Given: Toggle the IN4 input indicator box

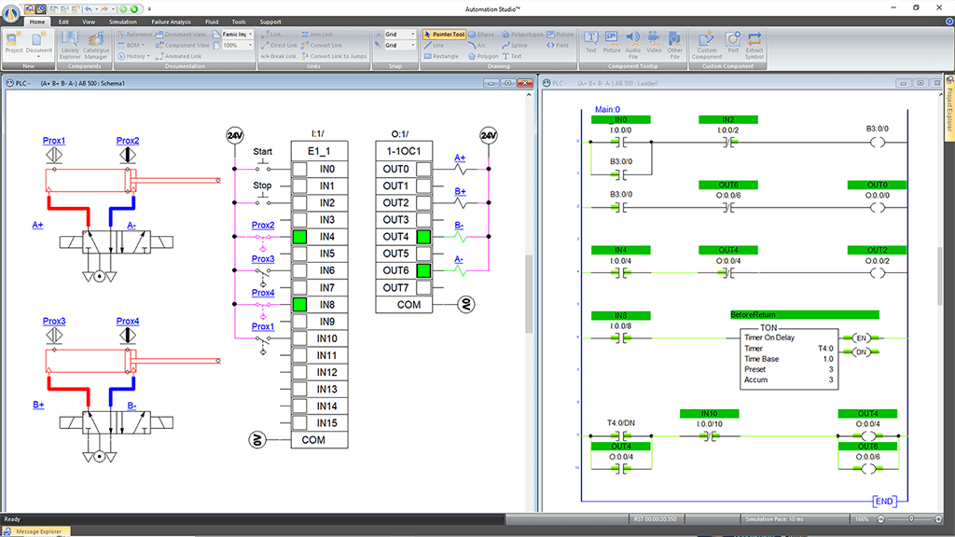Looking at the screenshot, I should point(299,237).
